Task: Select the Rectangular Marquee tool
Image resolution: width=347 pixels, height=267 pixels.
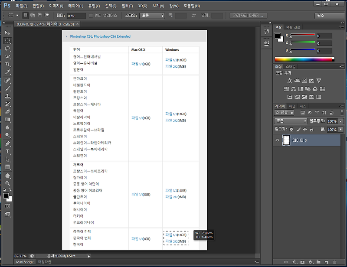Action: point(7,41)
